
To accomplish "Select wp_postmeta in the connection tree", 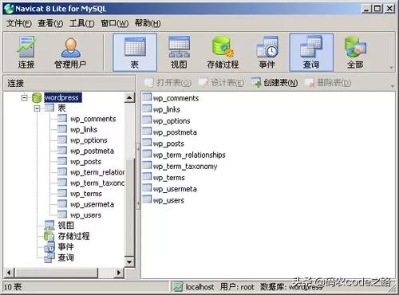I will pyautogui.click(x=92, y=151).
